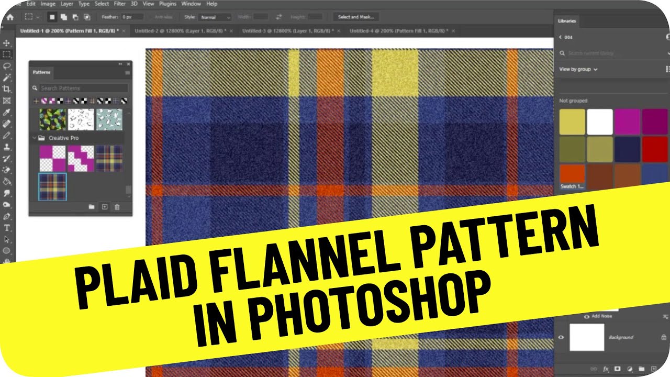This screenshot has height=377, width=670.
Task: Select the Frame tool
Action: tap(7, 101)
